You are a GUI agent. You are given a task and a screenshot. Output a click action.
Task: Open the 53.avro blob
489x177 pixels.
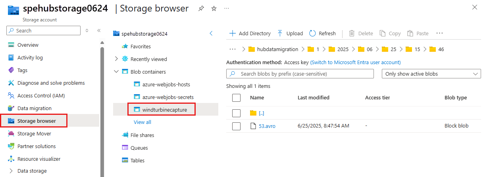coord(267,126)
